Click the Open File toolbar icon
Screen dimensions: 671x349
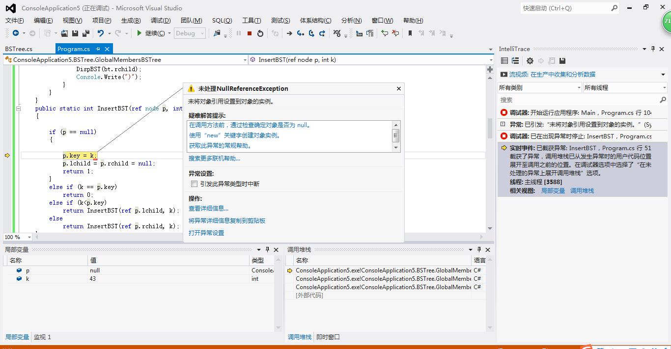(x=64, y=33)
